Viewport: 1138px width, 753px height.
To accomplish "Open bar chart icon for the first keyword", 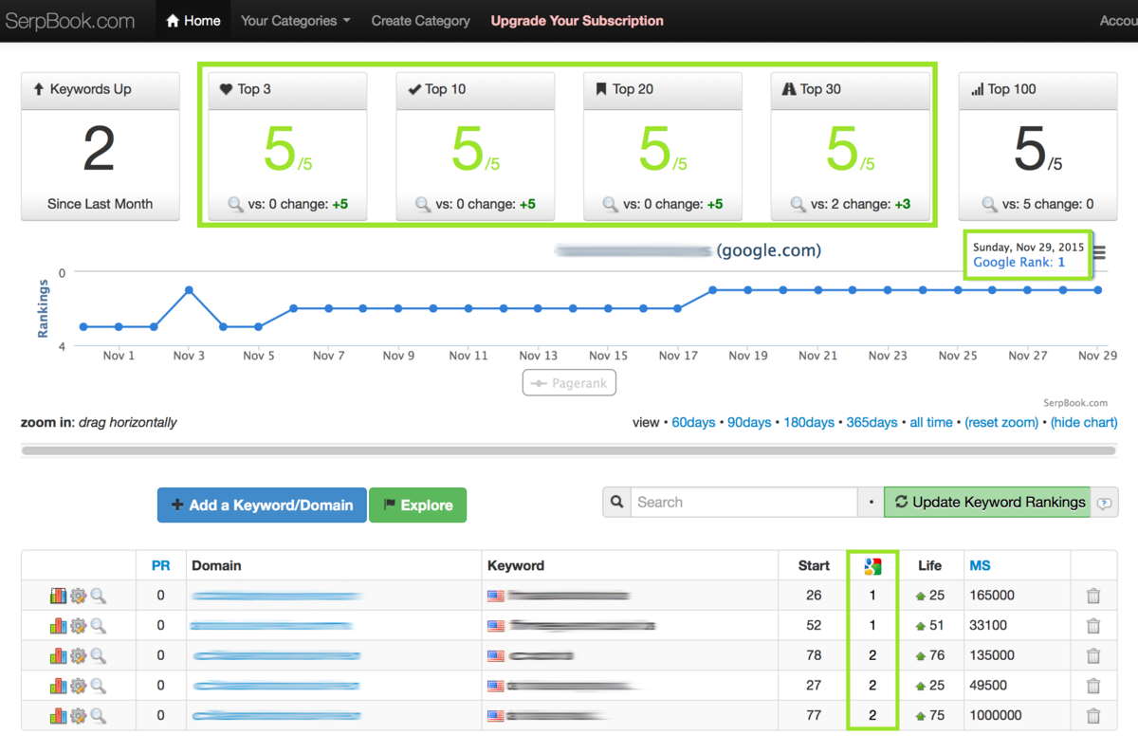I will (59, 596).
